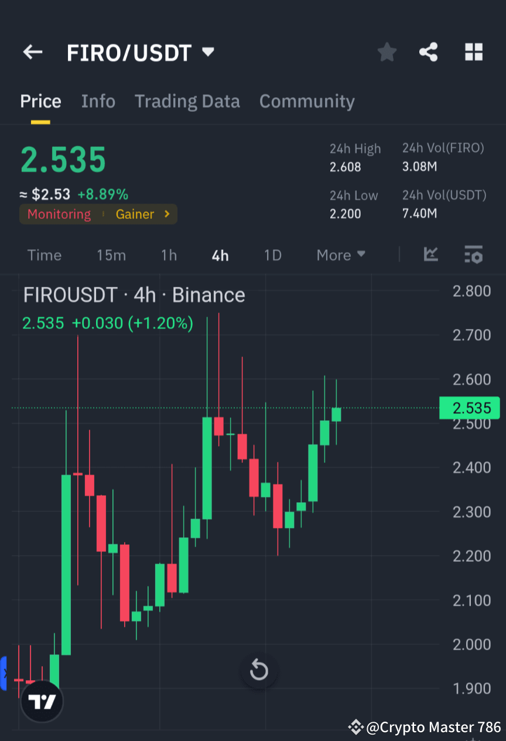The width and height of the screenshot is (506, 741).
Task: Open the Gainer label chevron
Action: click(x=166, y=214)
